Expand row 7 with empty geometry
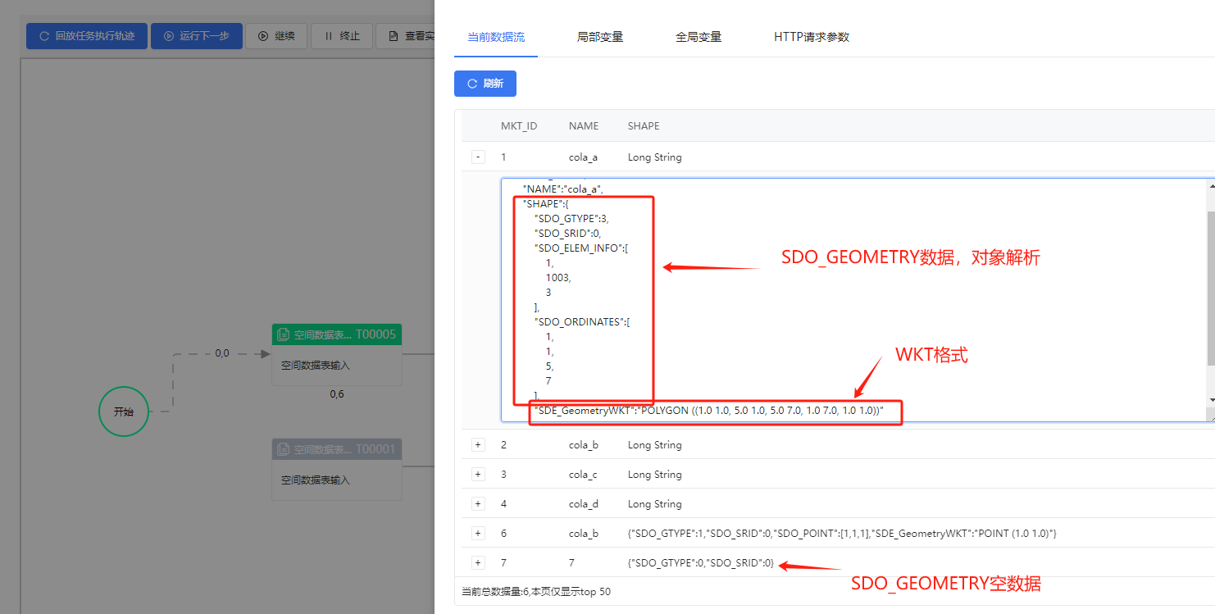The image size is (1215, 614). [x=478, y=563]
